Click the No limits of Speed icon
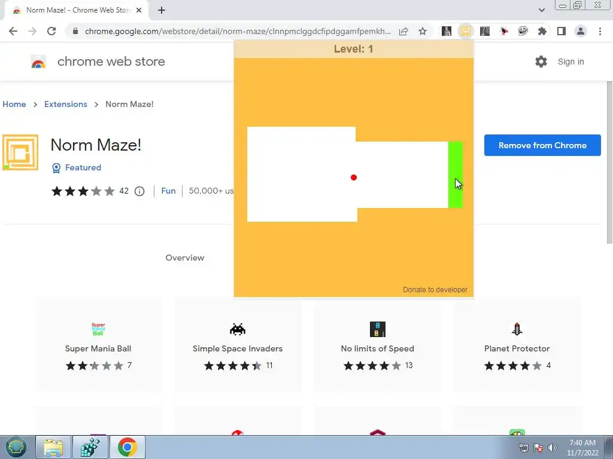This screenshot has width=613, height=459. 378,329
